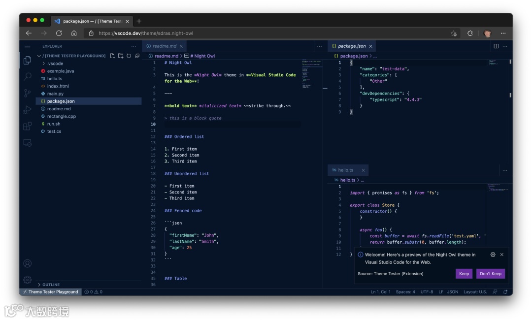Open browser settings and more menu
The height and width of the screenshot is (321, 532).
pos(503,33)
